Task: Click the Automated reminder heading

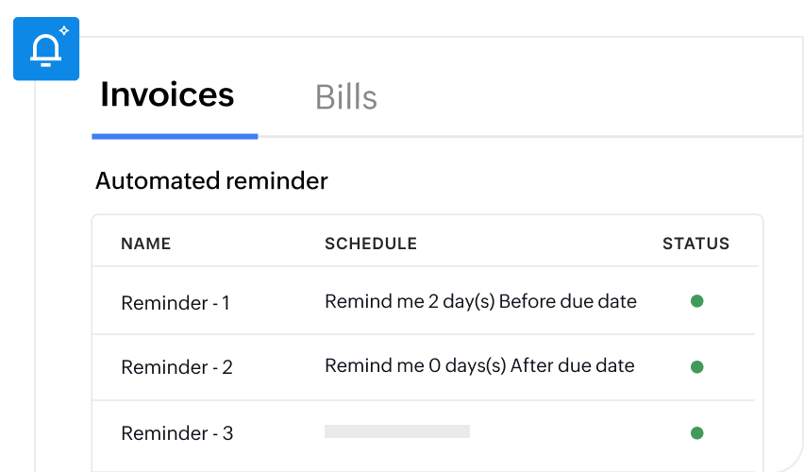Action: (211, 180)
